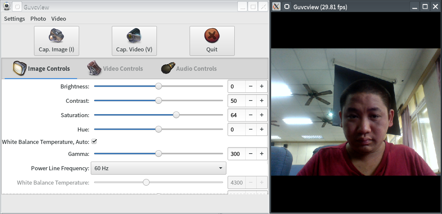The width and height of the screenshot is (442, 214).
Task: Click the Saturation value field showing 64
Action: [236, 115]
